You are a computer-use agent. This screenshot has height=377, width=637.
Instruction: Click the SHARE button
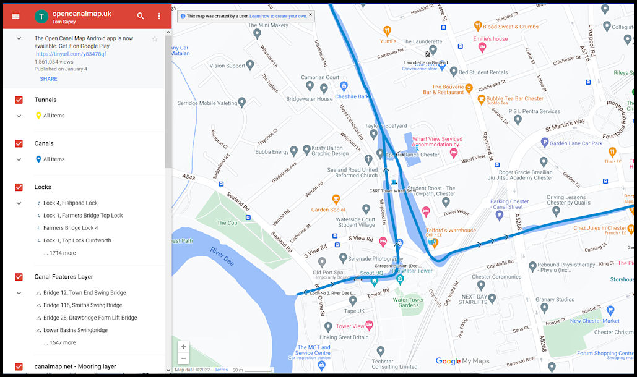coord(48,79)
